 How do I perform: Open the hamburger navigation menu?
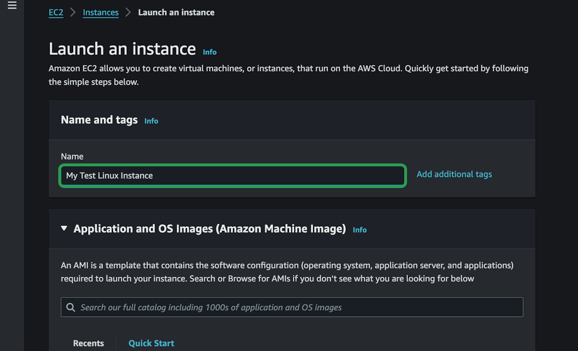point(12,6)
